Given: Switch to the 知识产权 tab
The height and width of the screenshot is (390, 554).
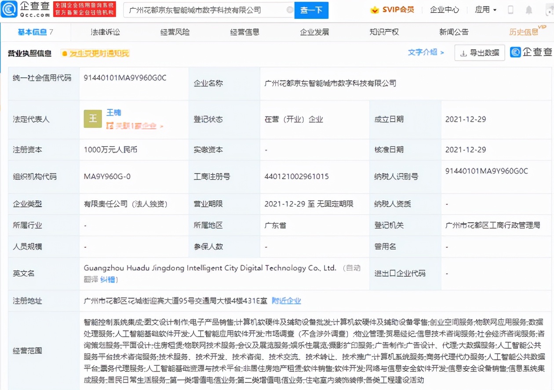Looking at the screenshot, I should (384, 32).
